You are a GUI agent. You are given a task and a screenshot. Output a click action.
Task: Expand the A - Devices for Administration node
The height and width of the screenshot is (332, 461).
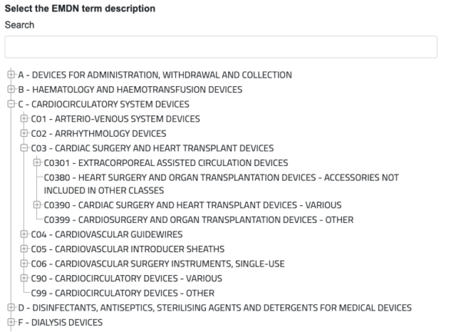pyautogui.click(x=11, y=75)
